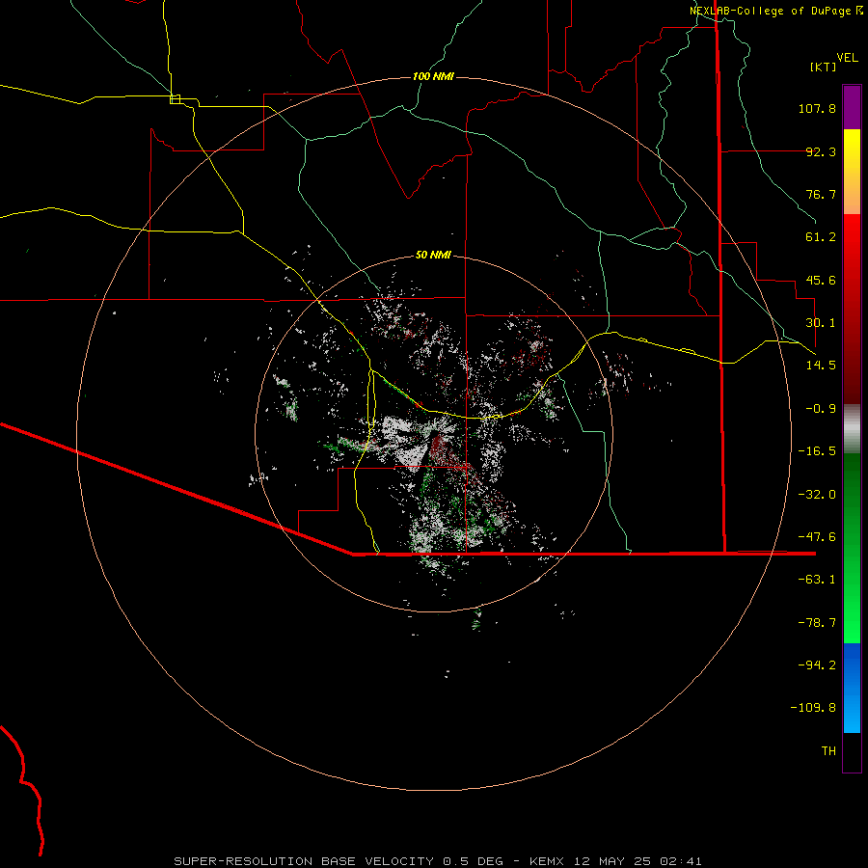Click the purple segment of velocity color bar
Viewport: 868px width, 868px height.
(x=852, y=108)
